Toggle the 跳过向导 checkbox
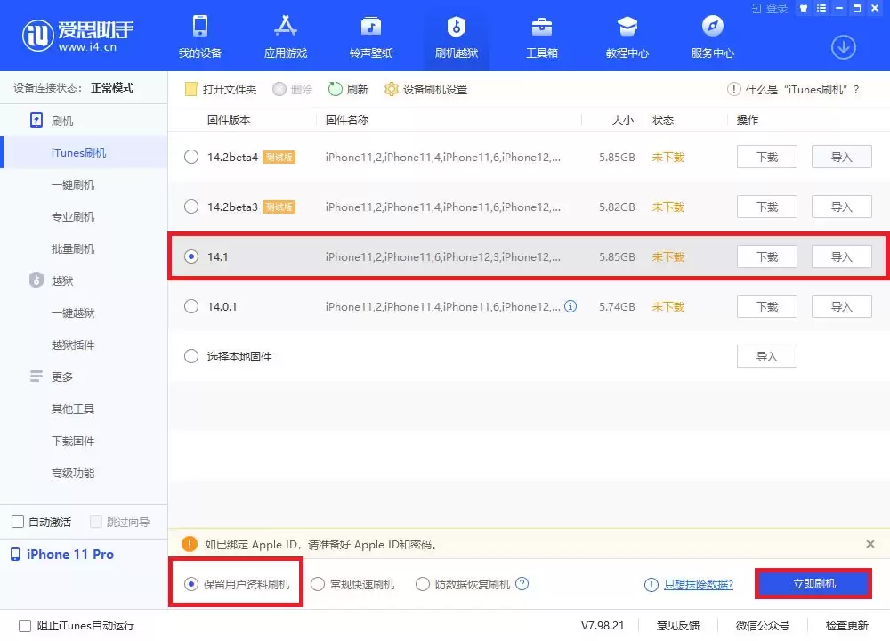The height and width of the screenshot is (641, 890). [x=96, y=522]
